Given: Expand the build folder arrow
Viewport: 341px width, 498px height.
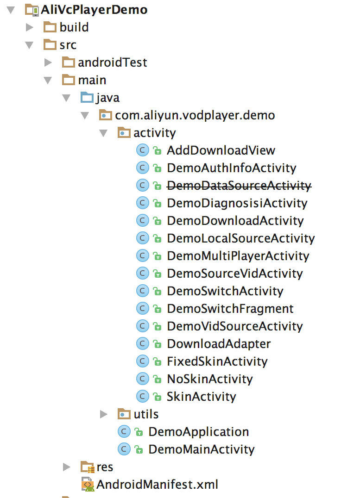Looking at the screenshot, I should (x=30, y=27).
